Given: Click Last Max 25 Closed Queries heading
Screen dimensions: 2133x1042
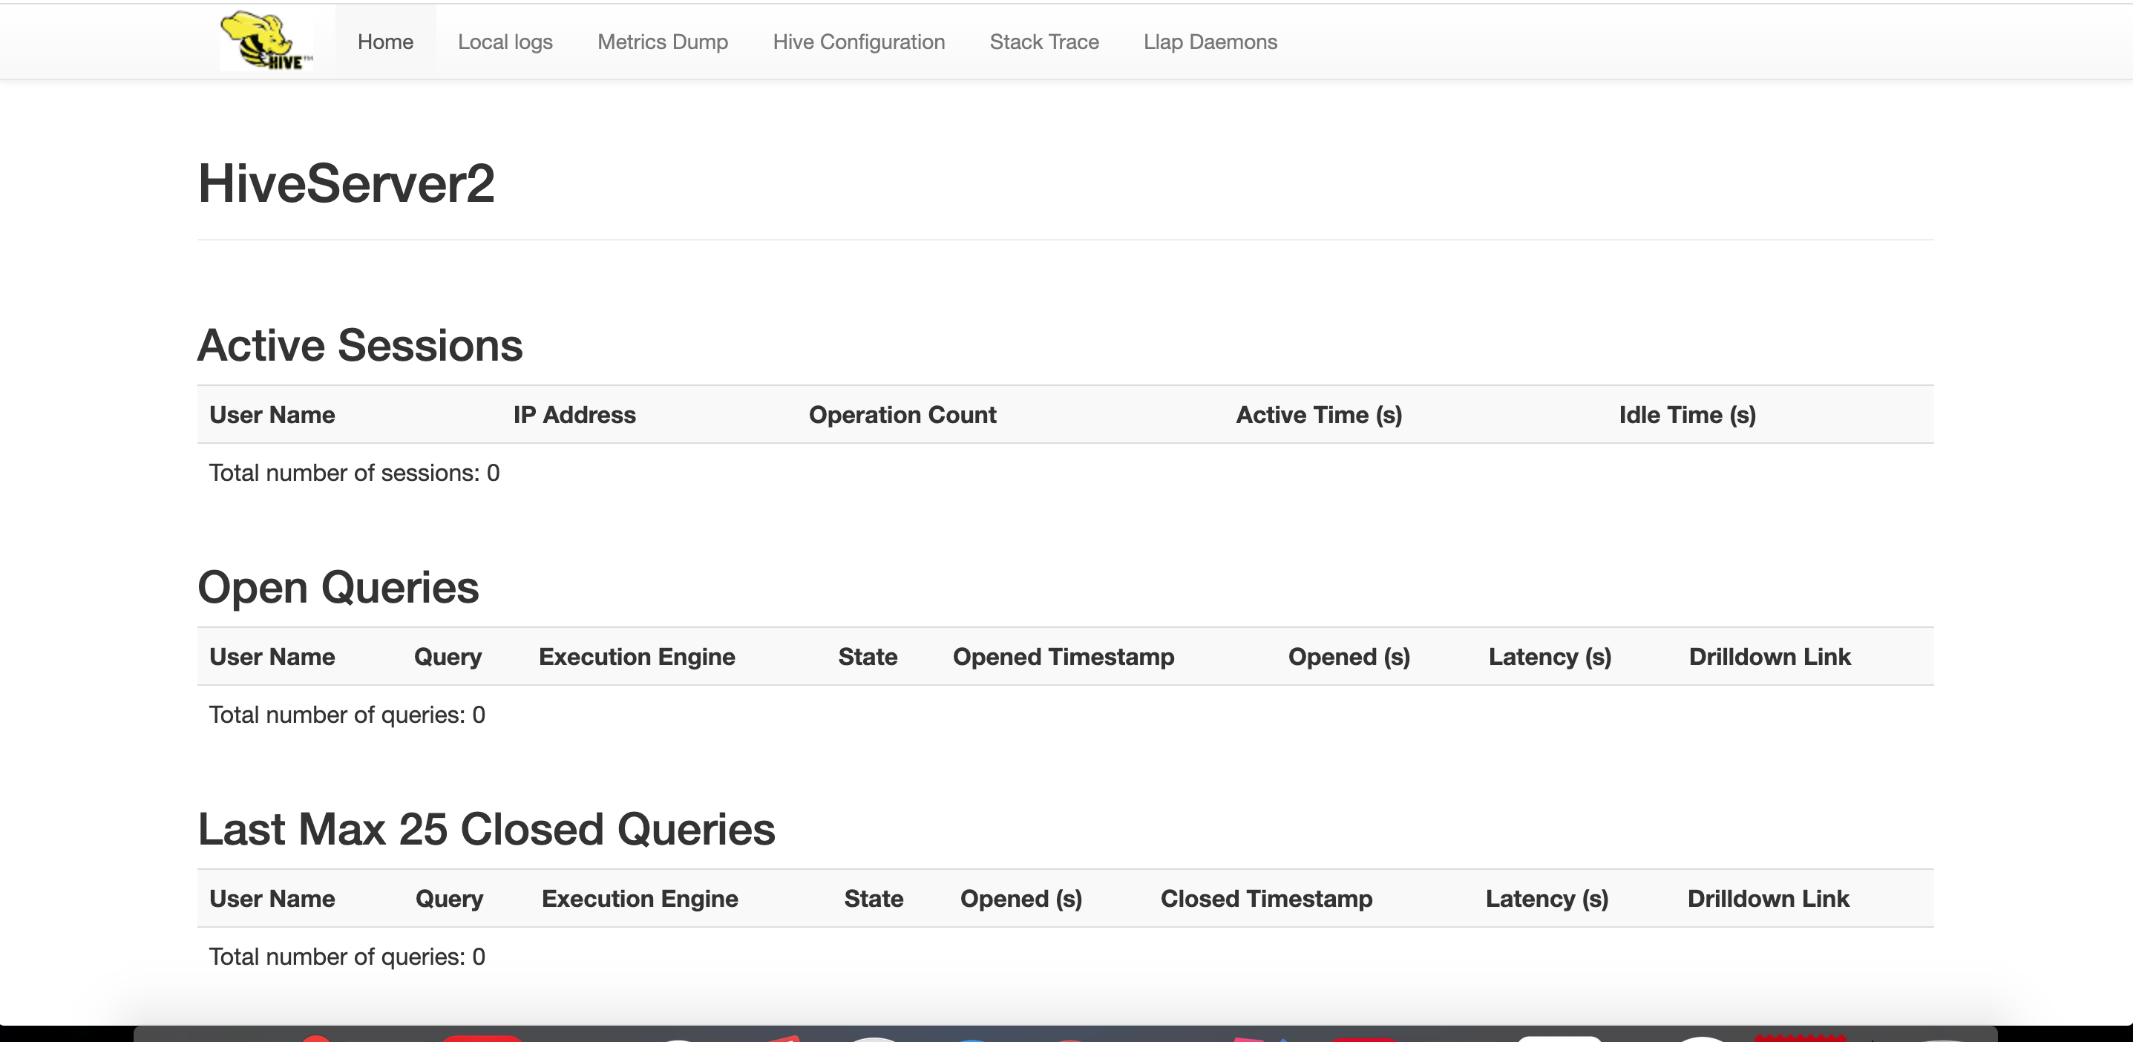Looking at the screenshot, I should (x=486, y=829).
